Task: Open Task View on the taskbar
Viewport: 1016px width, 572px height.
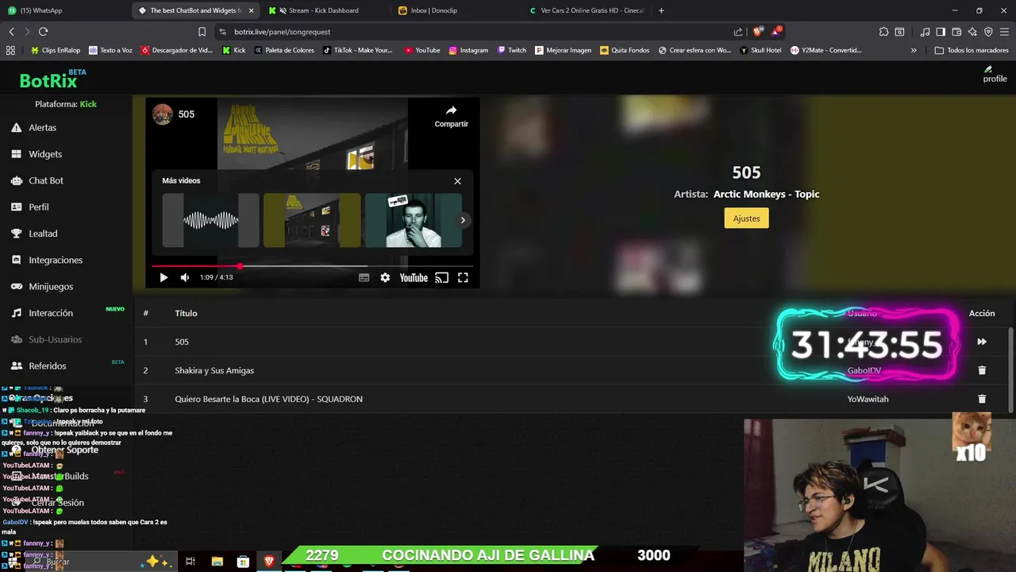Action: (x=190, y=562)
